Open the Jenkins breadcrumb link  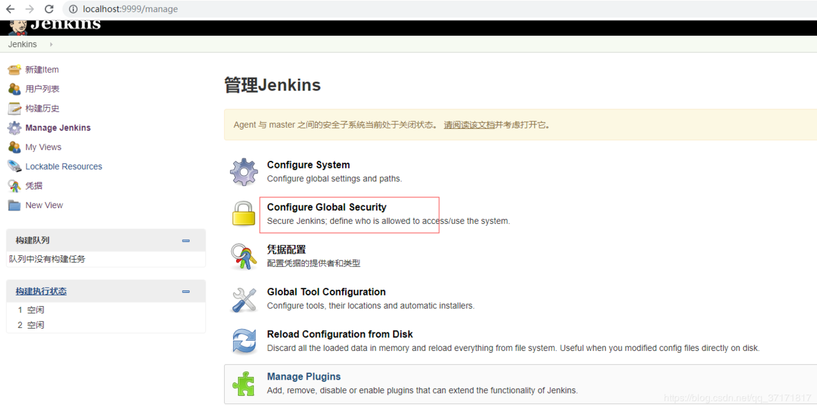coord(22,44)
